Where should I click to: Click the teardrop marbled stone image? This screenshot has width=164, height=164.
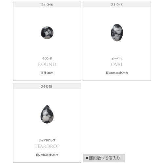(47, 114)
